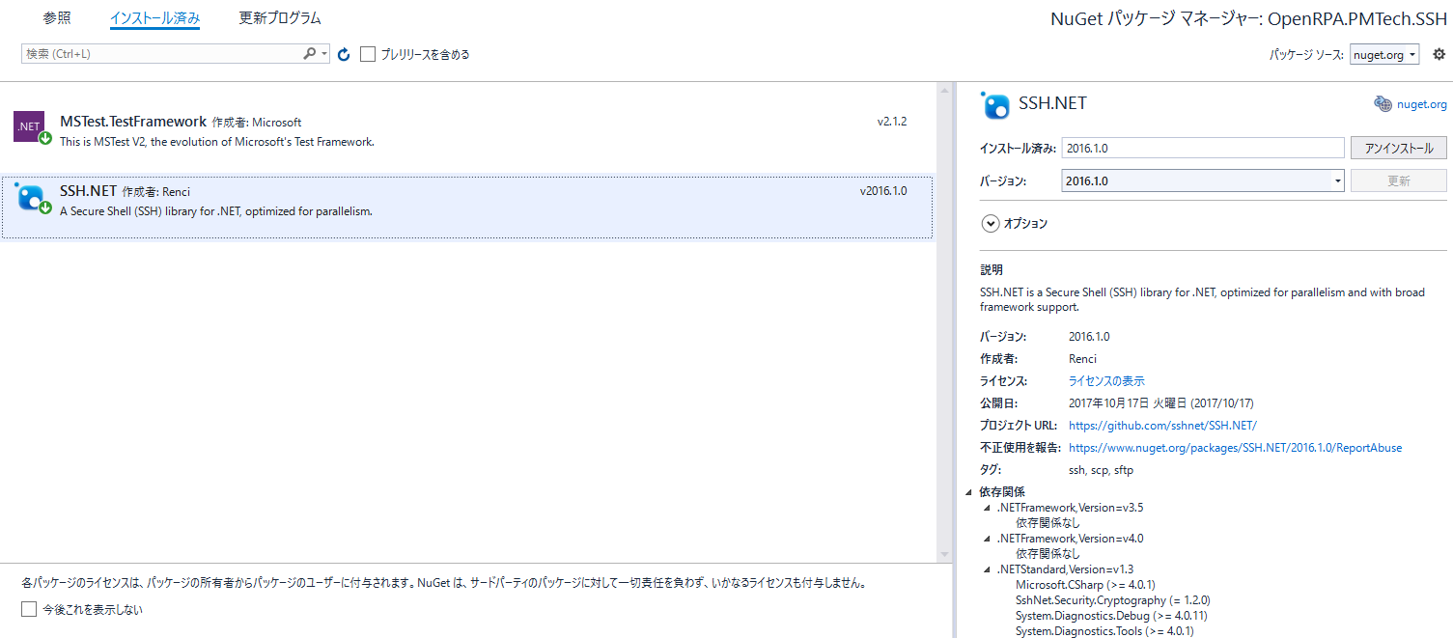Screen dimensions: 1453x638
Task: Switch to the Updates tab
Action: pyautogui.click(x=280, y=18)
